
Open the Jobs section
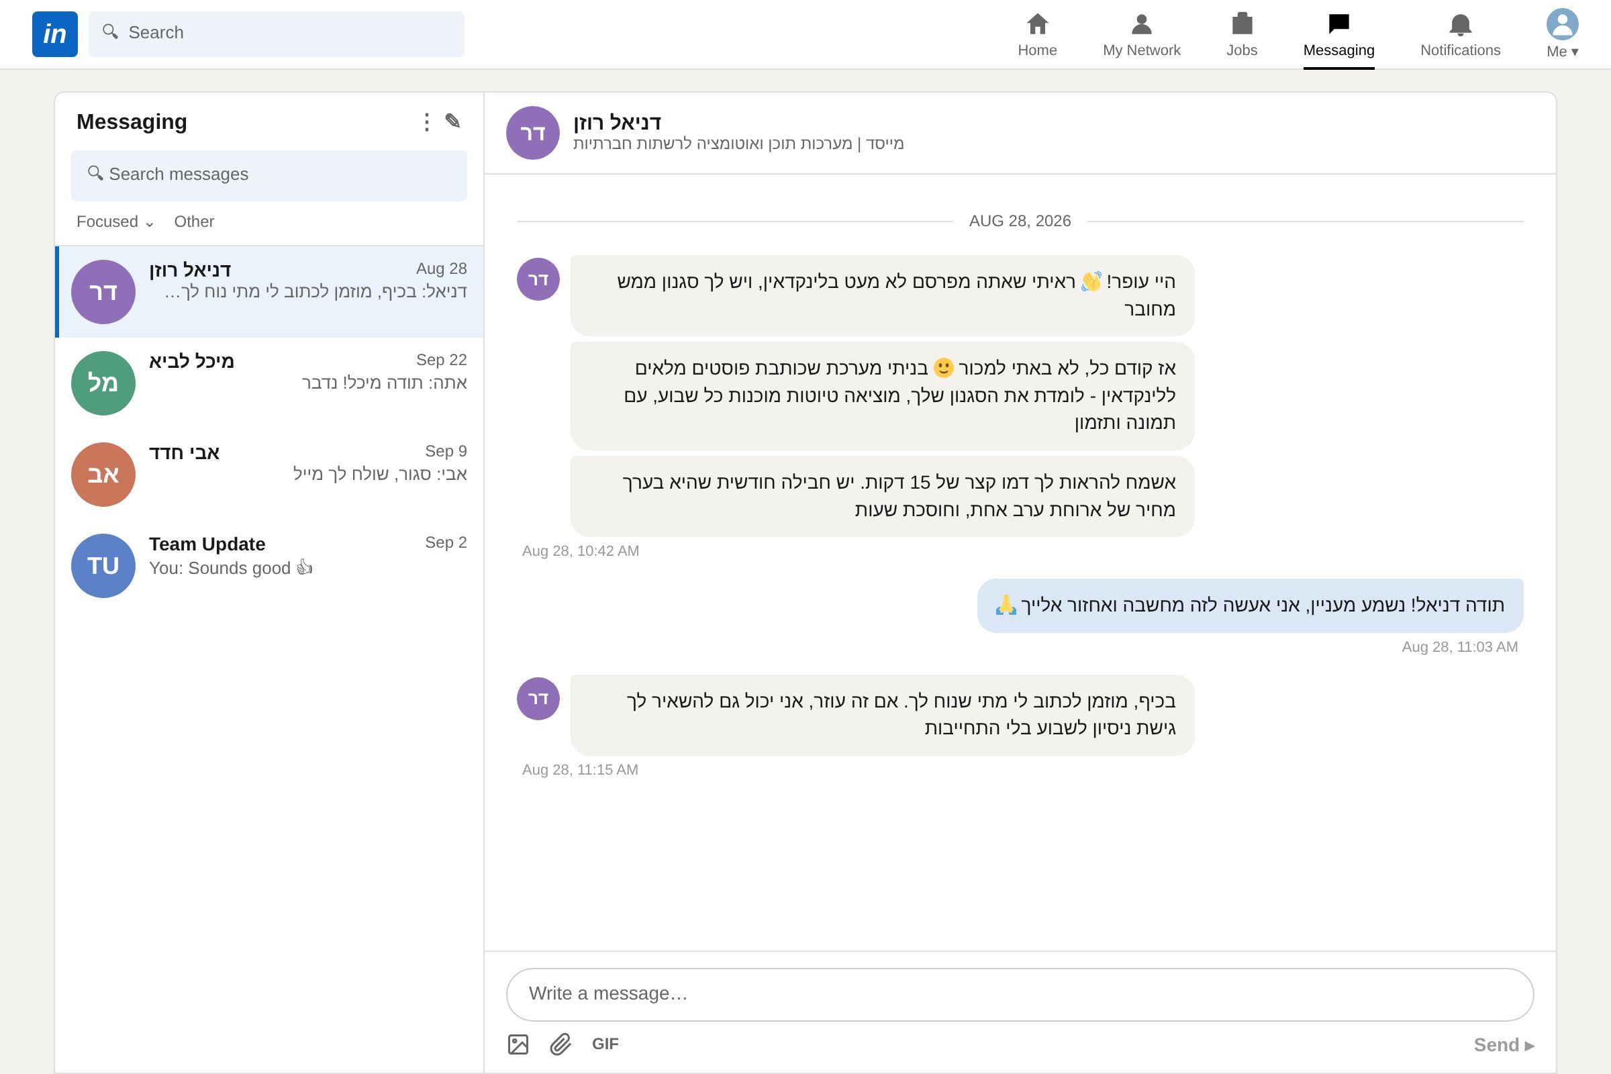coord(1242,35)
